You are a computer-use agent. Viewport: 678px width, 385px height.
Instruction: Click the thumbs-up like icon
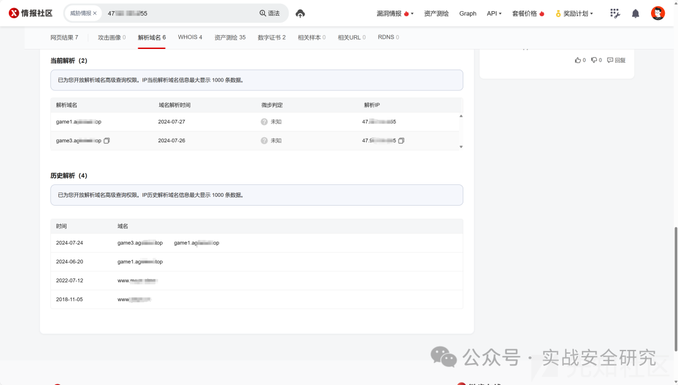[x=578, y=60]
